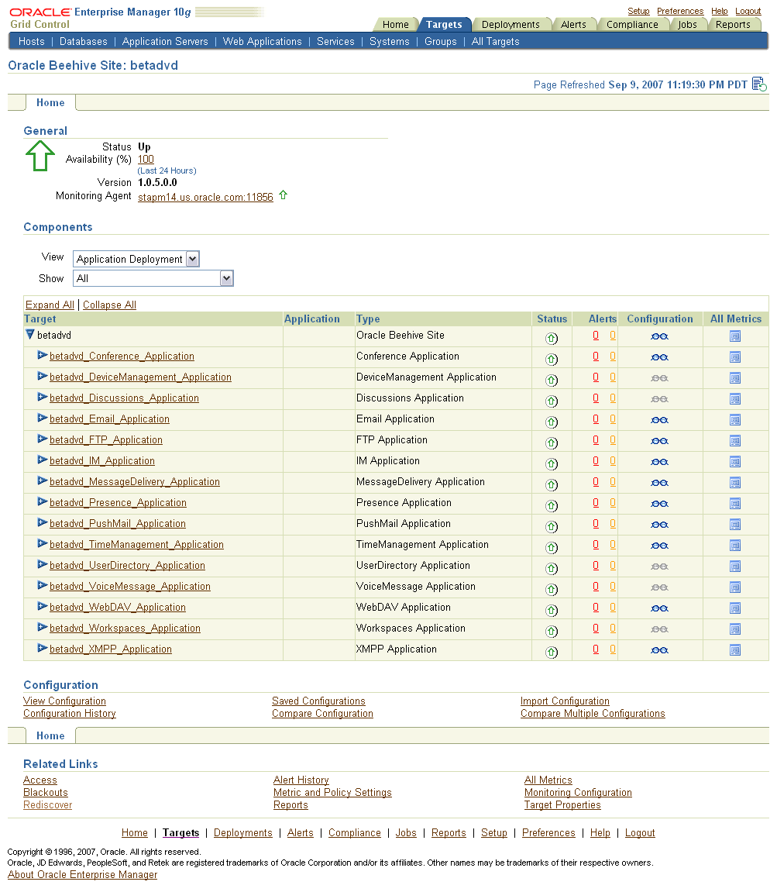Open the Import Configuration link

click(x=565, y=701)
